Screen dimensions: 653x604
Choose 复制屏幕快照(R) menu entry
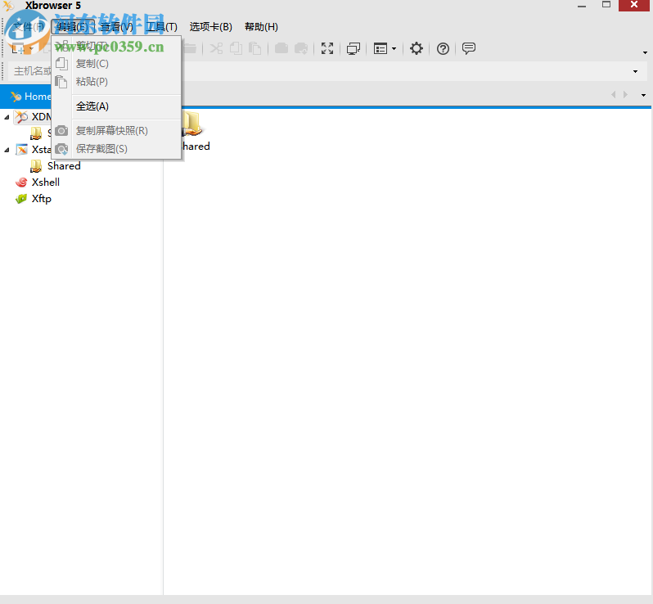[118, 131]
